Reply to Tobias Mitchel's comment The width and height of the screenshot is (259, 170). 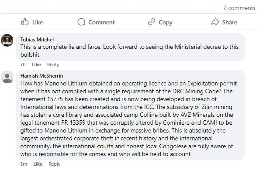(x=53, y=65)
